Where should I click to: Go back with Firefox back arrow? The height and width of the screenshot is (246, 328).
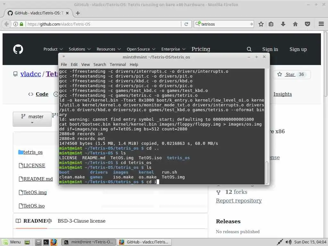coord(6,24)
